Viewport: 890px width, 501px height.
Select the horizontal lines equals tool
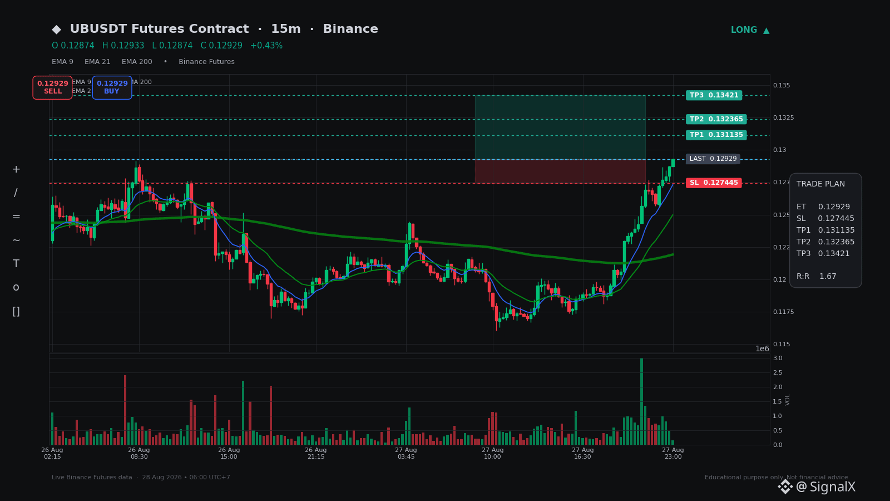(16, 217)
